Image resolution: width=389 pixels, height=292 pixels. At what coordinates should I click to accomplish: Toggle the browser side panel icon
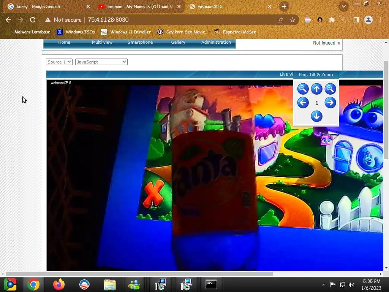click(x=356, y=20)
